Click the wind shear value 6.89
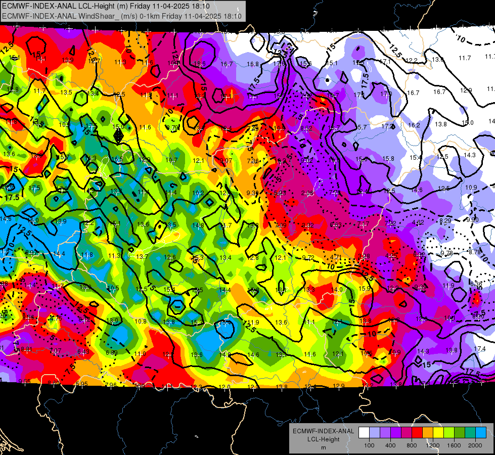This screenshot has height=455, width=495. tap(112, 352)
